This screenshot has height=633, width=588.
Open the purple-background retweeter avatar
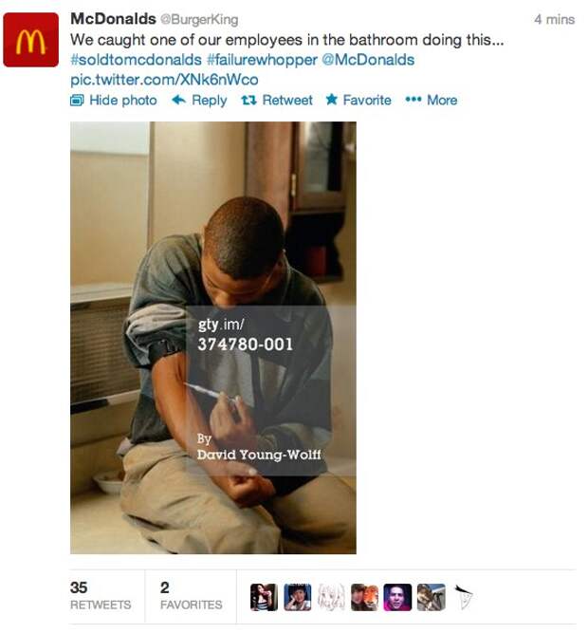click(x=397, y=597)
